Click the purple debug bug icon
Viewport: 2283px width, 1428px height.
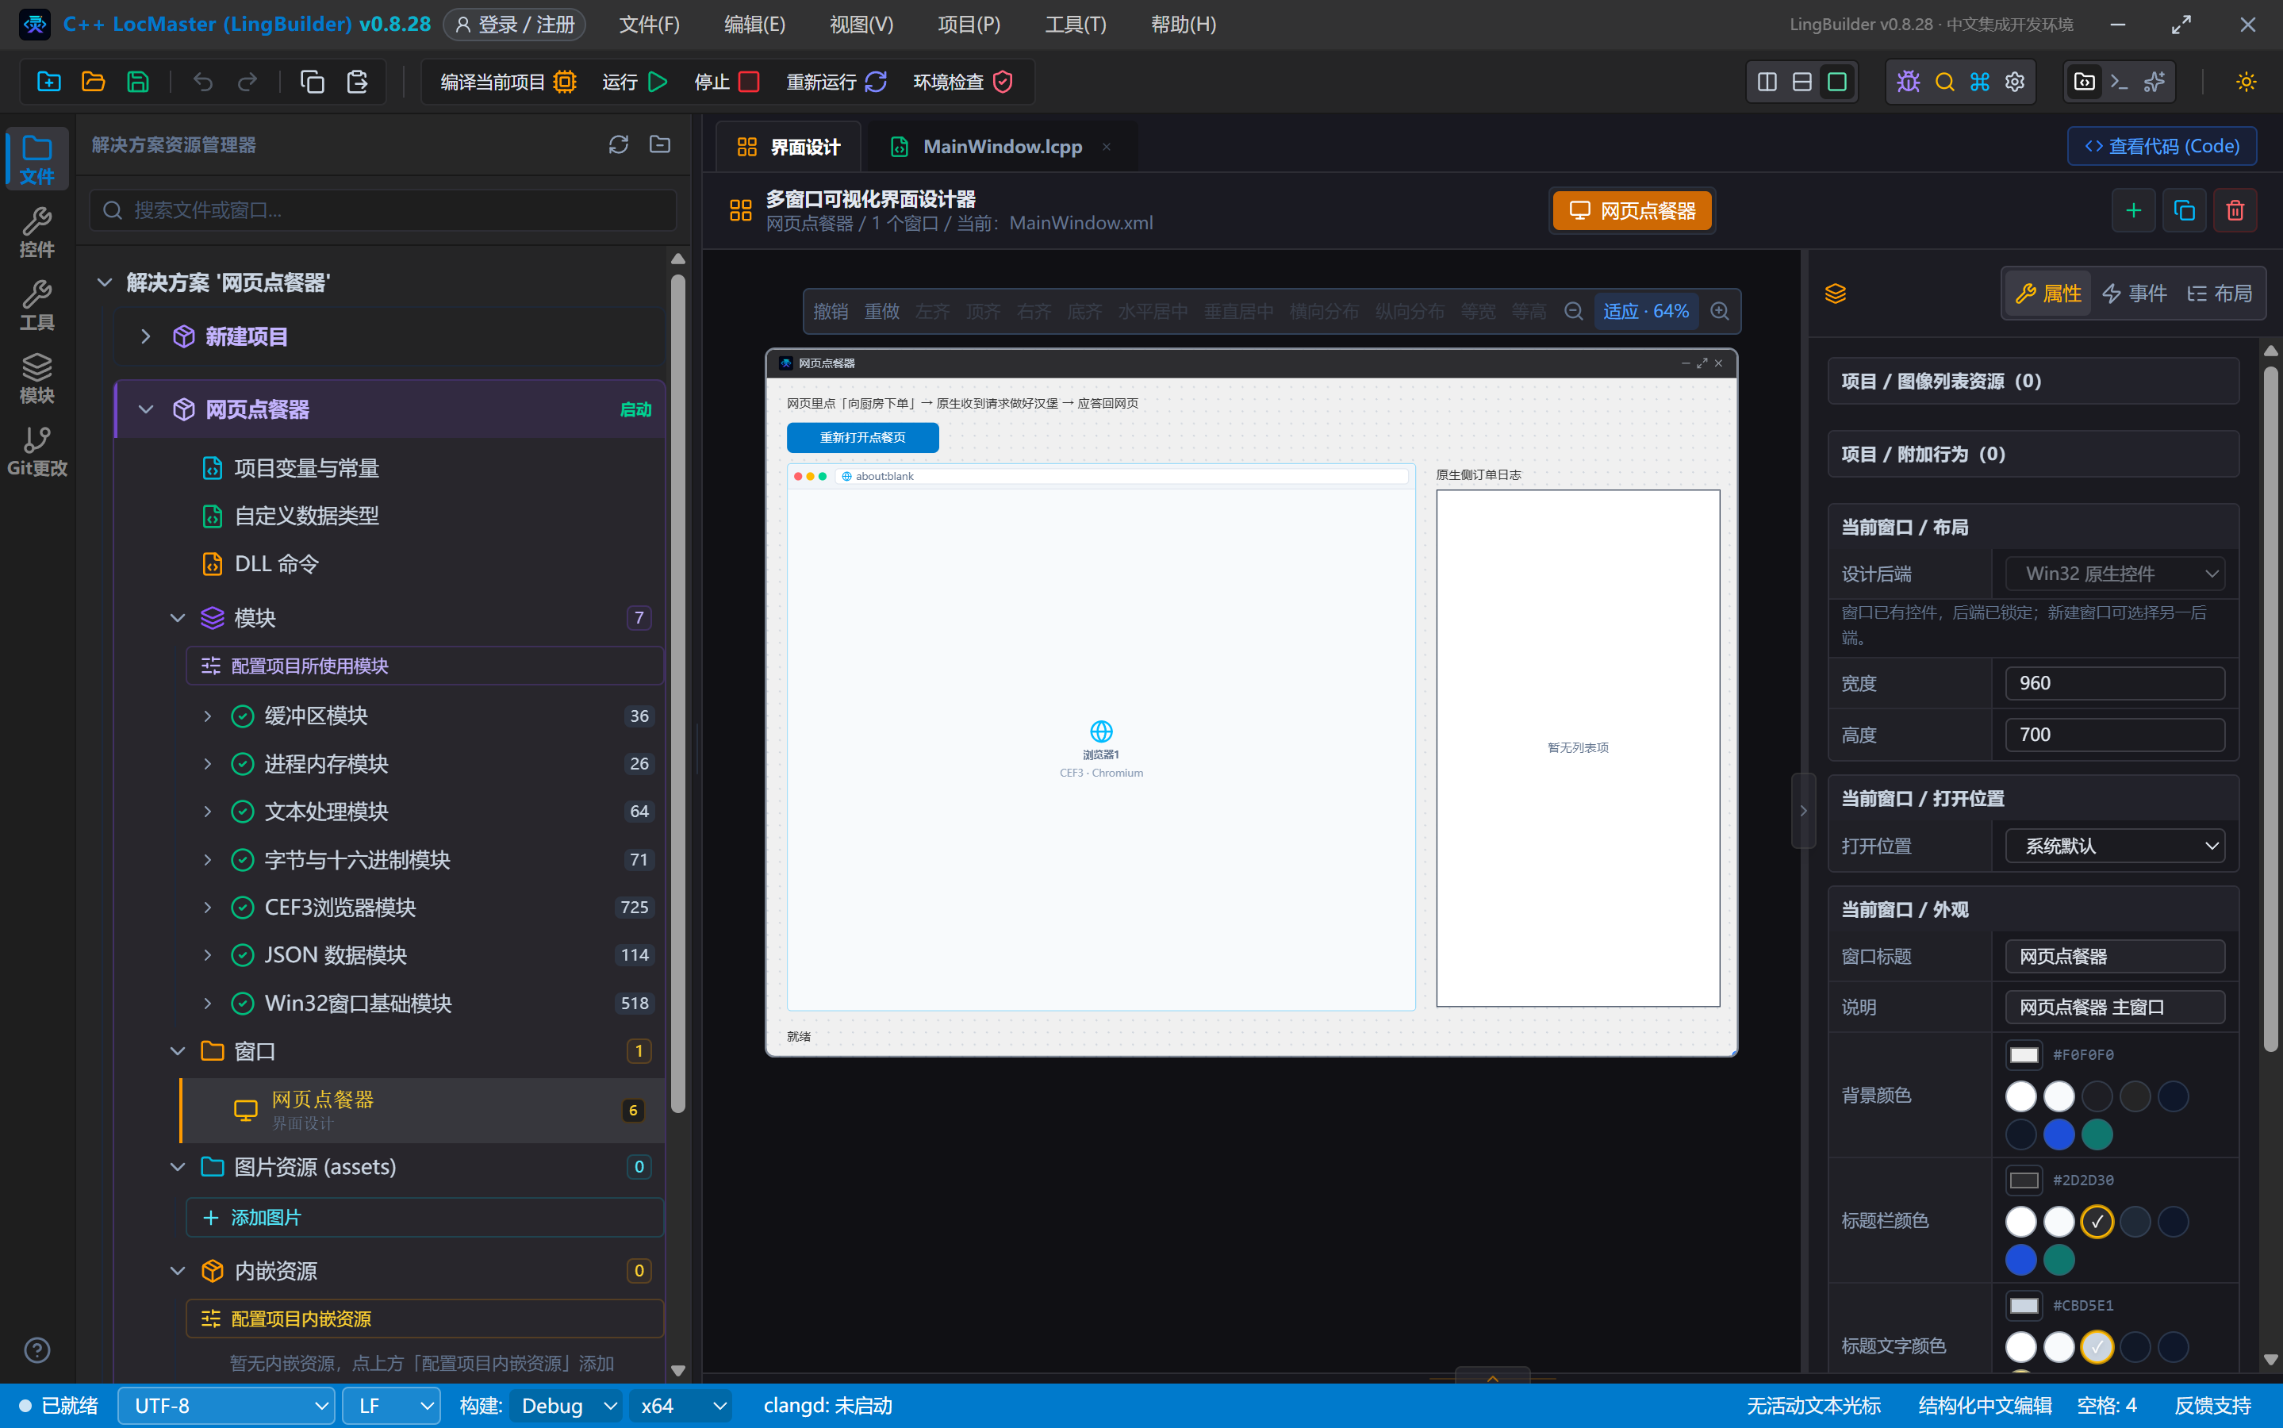(x=1908, y=83)
